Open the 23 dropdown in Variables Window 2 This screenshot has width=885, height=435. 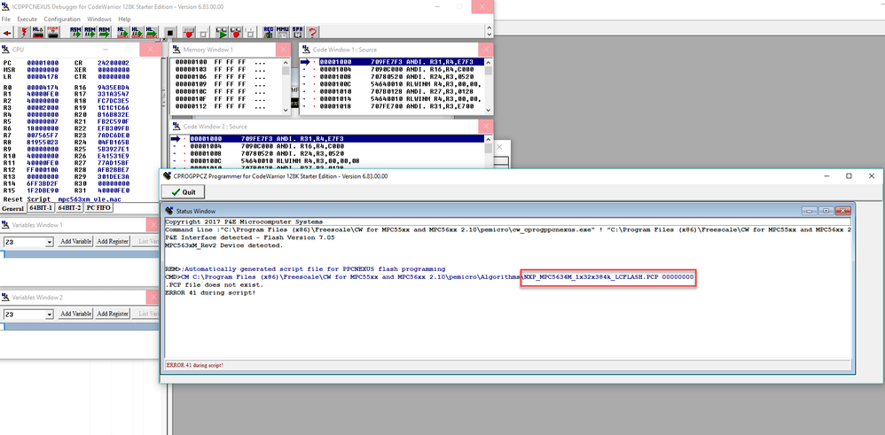[x=50, y=315]
